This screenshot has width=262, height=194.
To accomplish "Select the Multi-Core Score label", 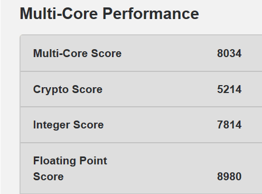I will pyautogui.click(x=77, y=53).
